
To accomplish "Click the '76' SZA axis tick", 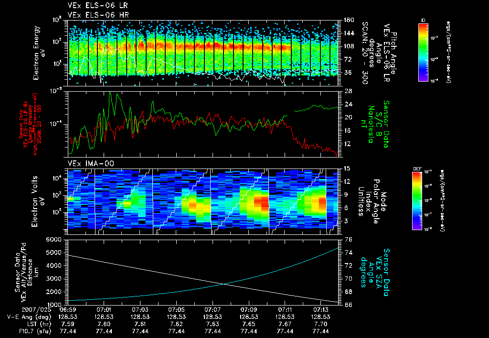I will point(349,240).
